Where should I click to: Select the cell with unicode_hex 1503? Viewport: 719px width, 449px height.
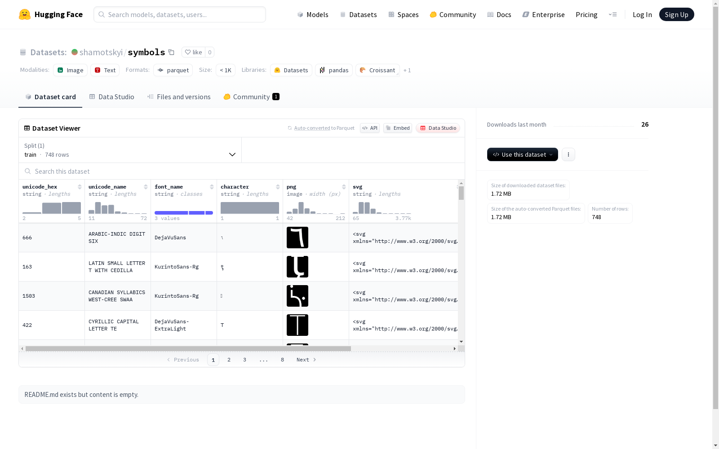coord(52,296)
